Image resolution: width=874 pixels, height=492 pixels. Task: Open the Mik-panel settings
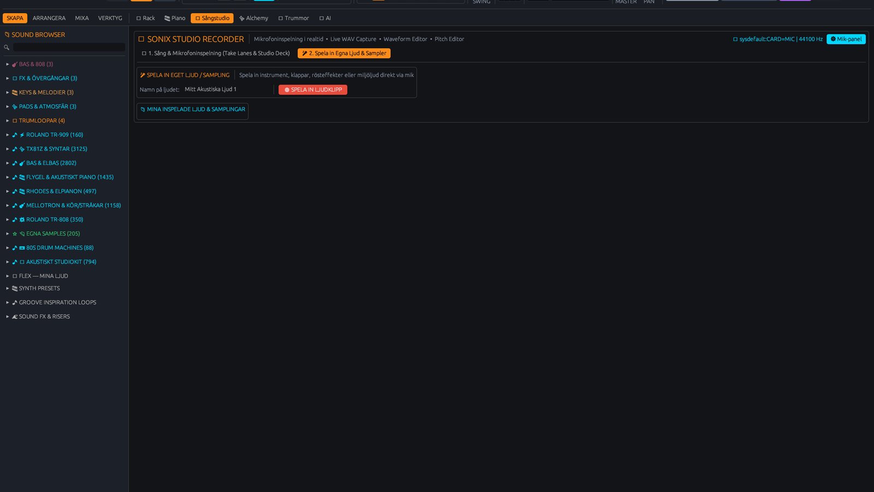[846, 39]
